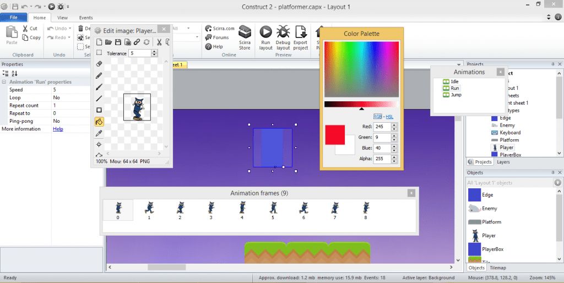This screenshot has height=283, width=564.
Task: Open the layout tabs dropdown arrow
Action: pos(459,65)
